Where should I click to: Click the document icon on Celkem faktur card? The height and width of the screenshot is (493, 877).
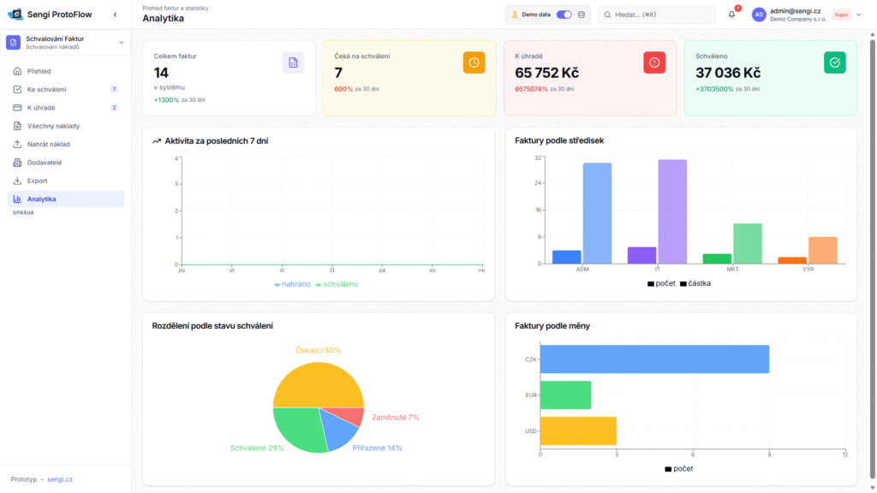(293, 62)
